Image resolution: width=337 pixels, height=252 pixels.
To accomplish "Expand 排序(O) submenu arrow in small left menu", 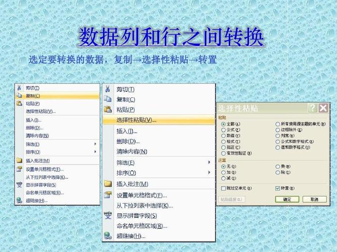I will click(95, 152).
